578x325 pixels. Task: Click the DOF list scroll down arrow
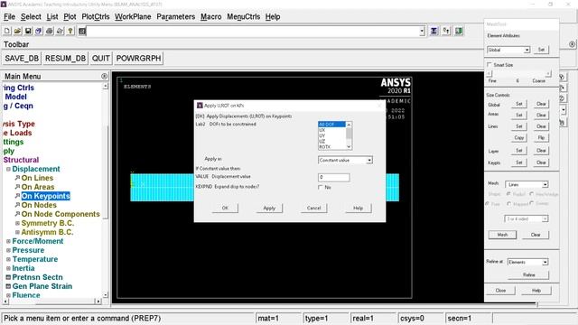[349, 146]
